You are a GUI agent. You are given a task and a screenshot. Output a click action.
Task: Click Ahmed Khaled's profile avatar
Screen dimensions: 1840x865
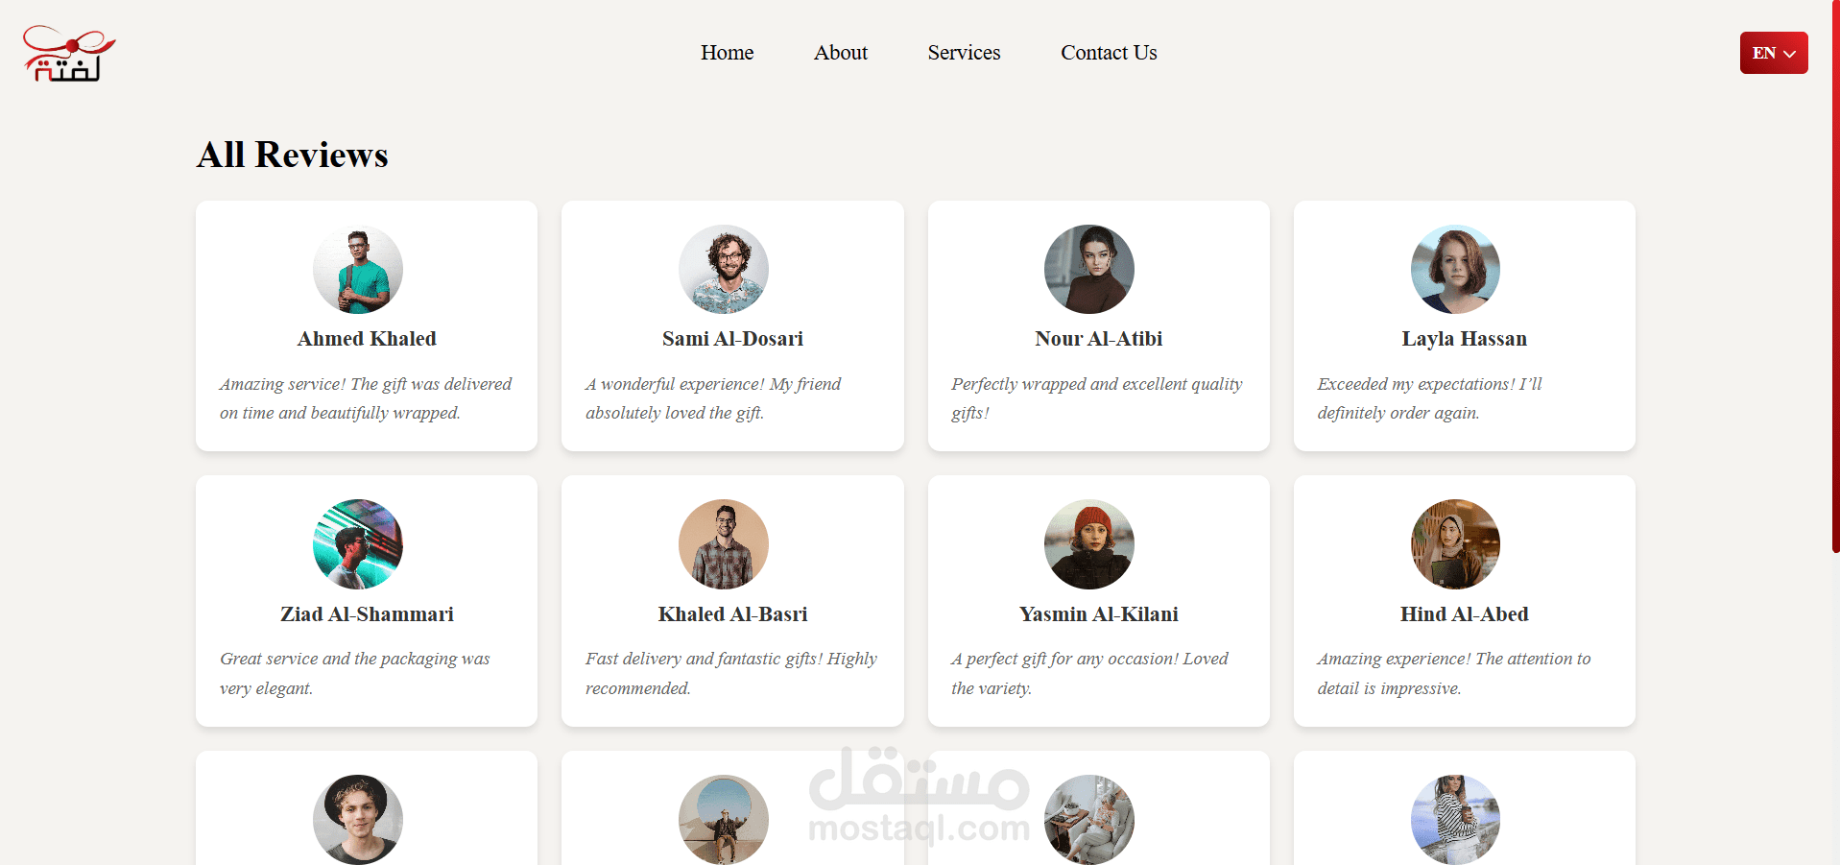358,270
